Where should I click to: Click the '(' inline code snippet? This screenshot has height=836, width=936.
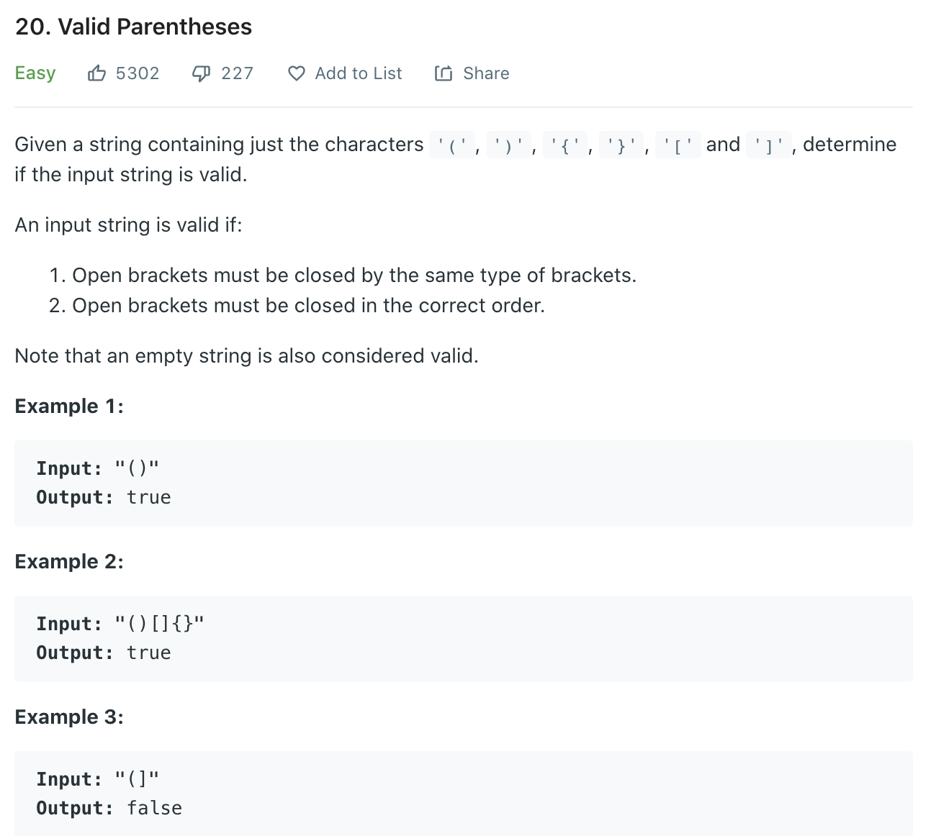tap(452, 145)
